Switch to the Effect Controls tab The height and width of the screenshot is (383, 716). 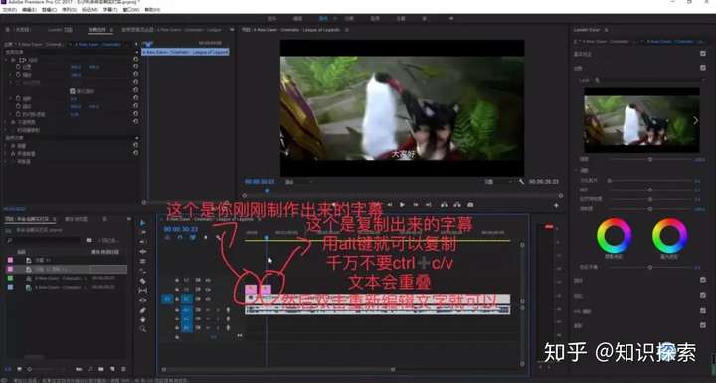point(97,30)
